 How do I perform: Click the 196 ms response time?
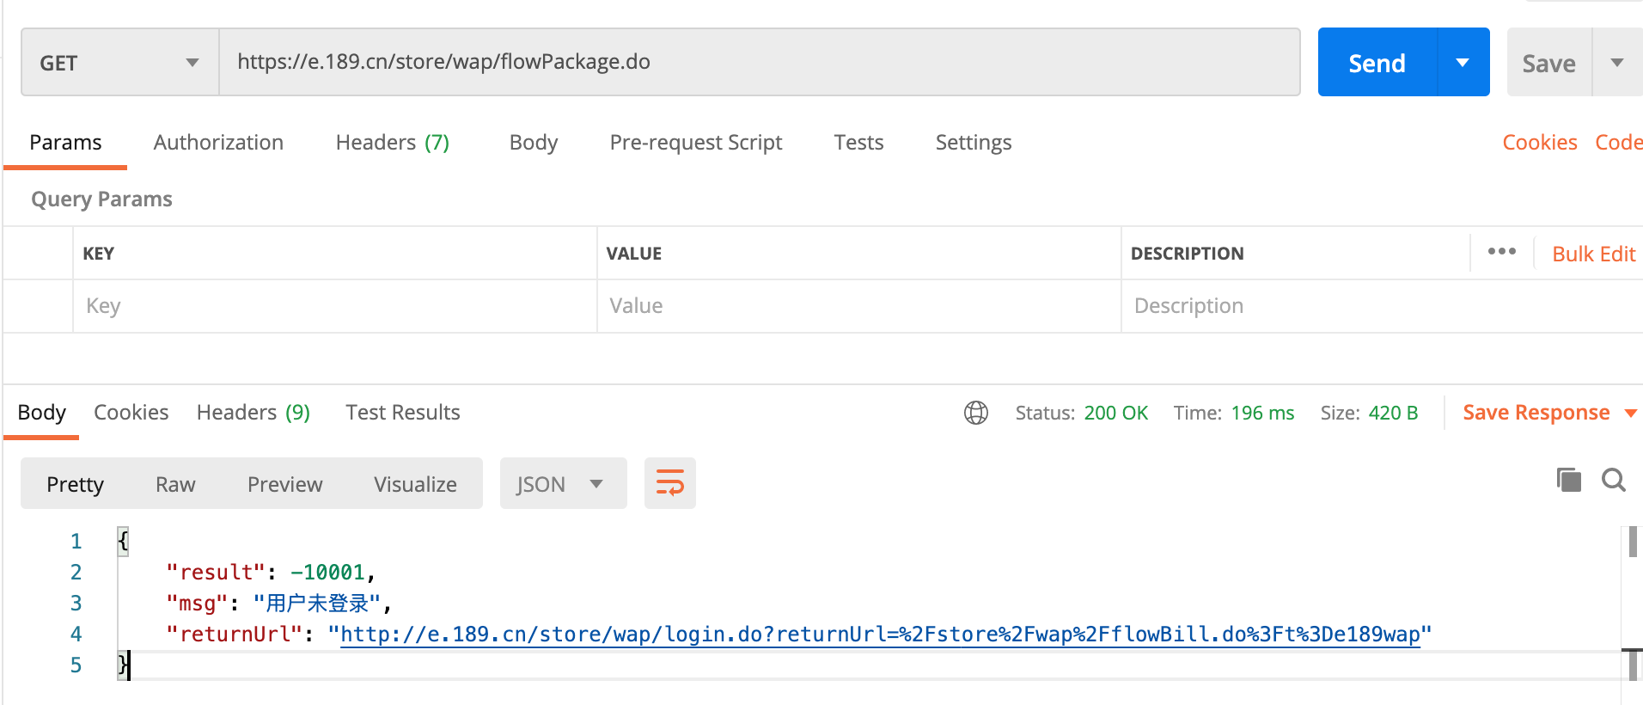pyautogui.click(x=1262, y=413)
